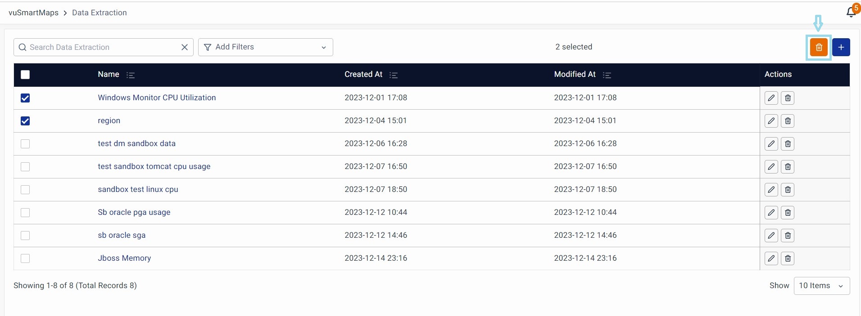
Task: Click Data Extraction breadcrumb item
Action: [99, 13]
